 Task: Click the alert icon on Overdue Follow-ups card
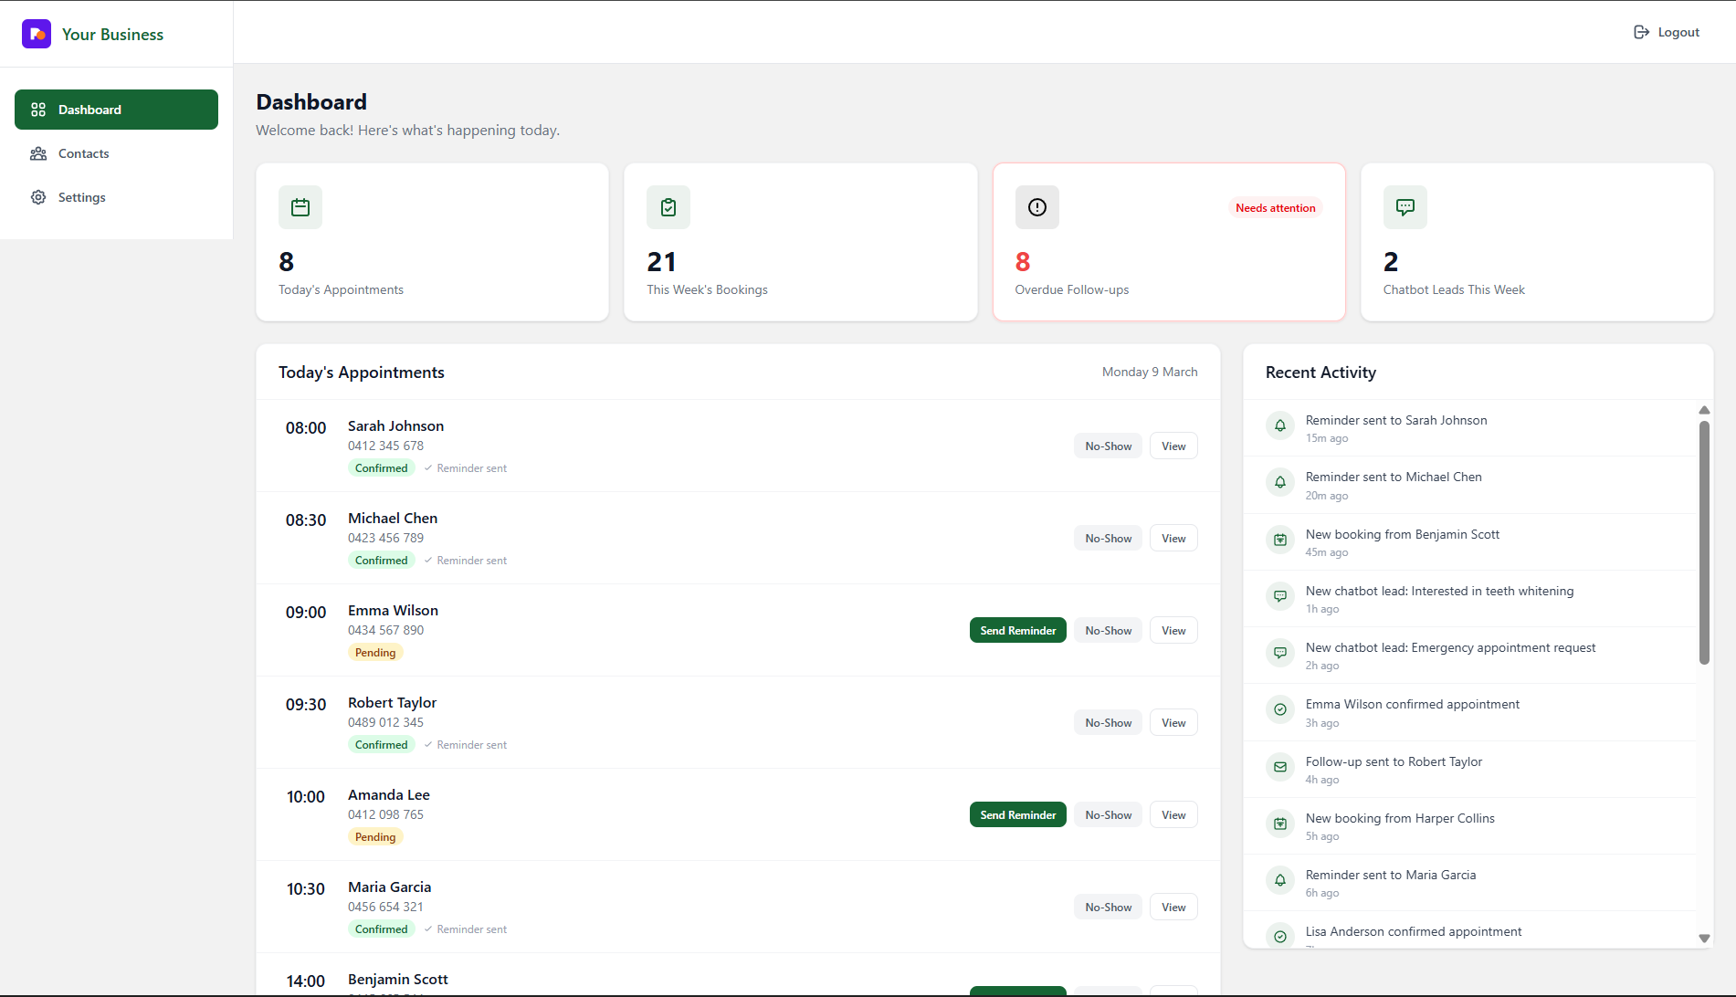(1036, 207)
